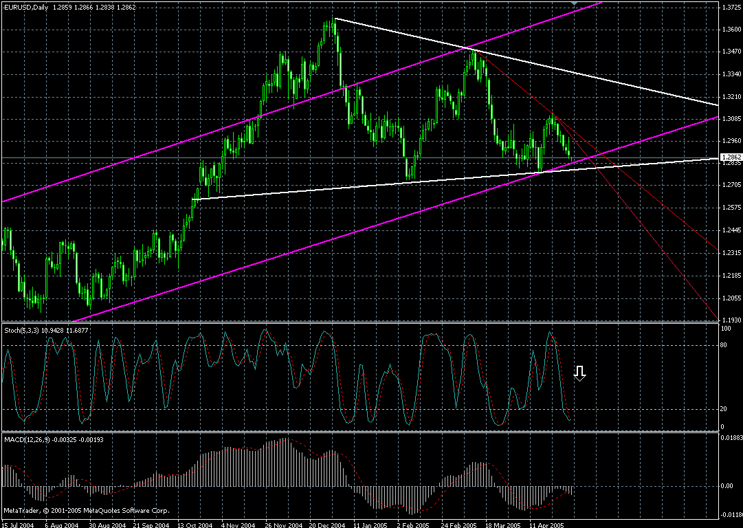Screen dimensions: 743x528
Task: Click the 15 Jul 2004 date label
Action: pyautogui.click(x=18, y=525)
